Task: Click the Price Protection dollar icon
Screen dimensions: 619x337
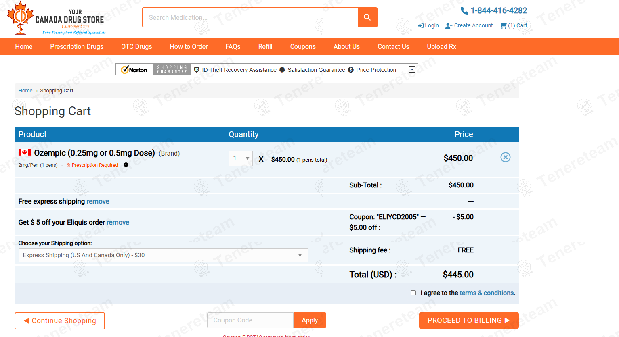Action: [x=351, y=70]
